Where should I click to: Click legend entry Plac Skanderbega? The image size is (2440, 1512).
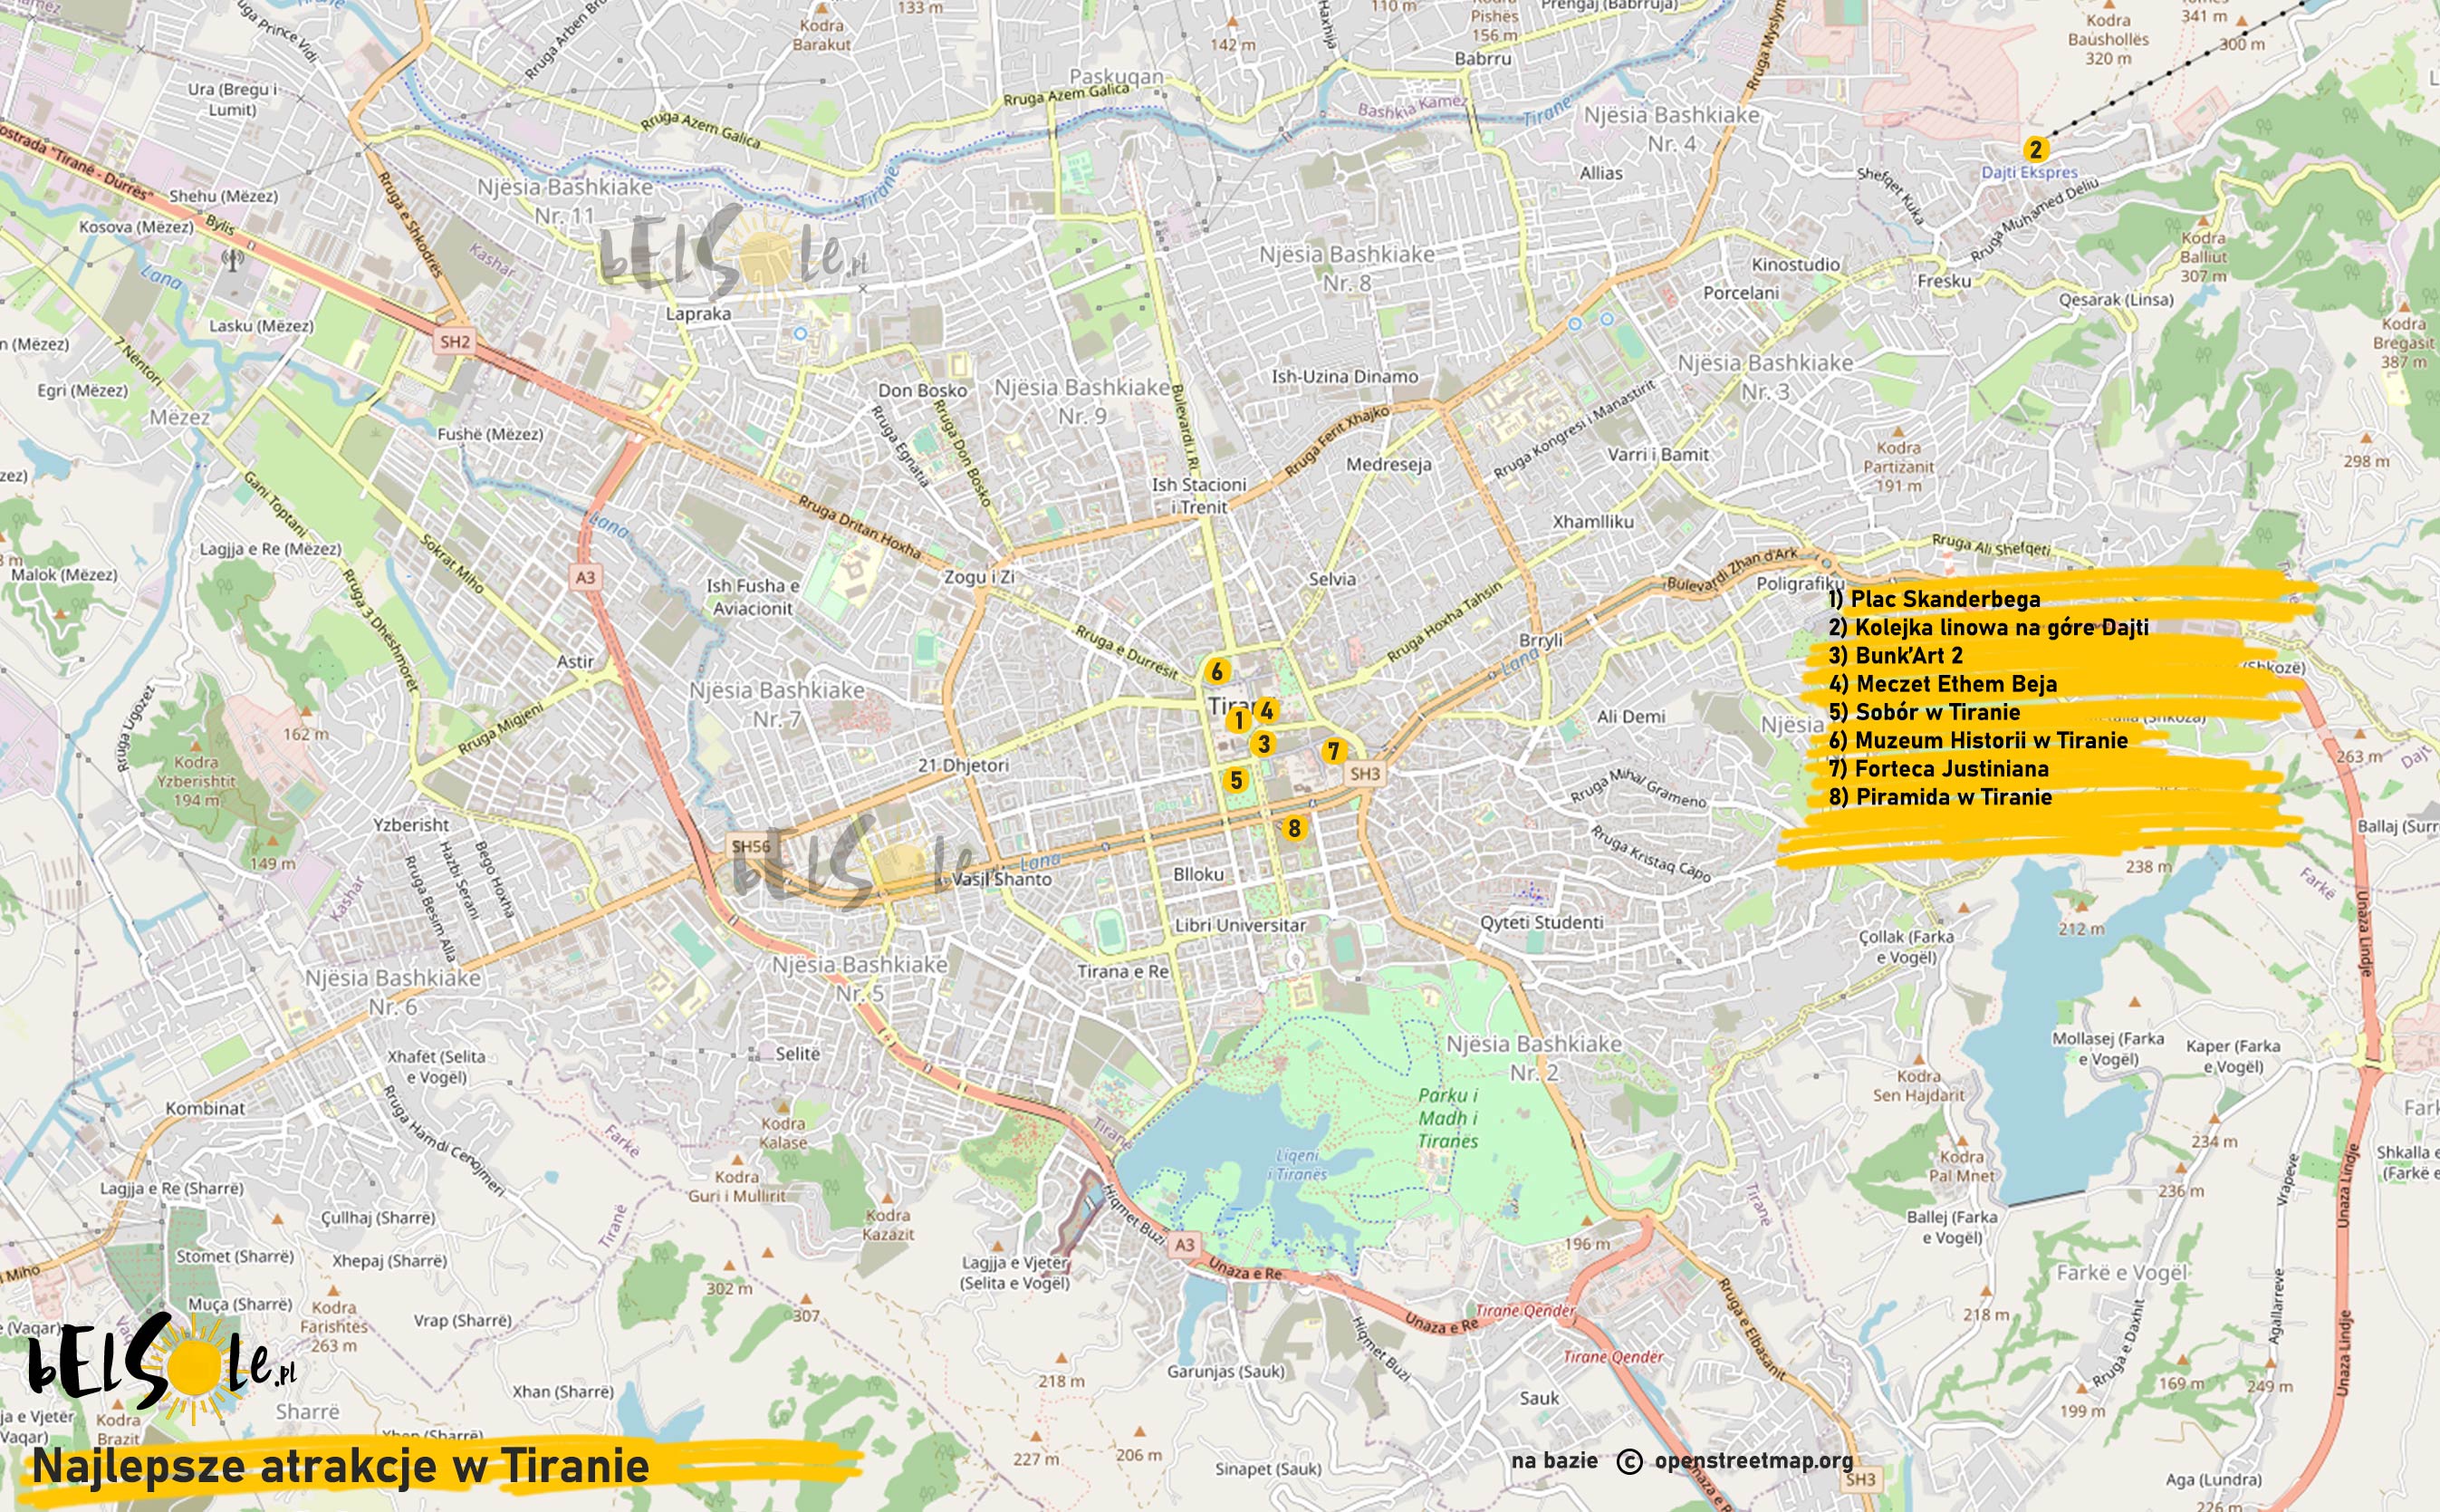[1935, 599]
